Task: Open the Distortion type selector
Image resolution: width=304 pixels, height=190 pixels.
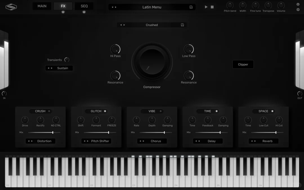Action: (x=41, y=141)
